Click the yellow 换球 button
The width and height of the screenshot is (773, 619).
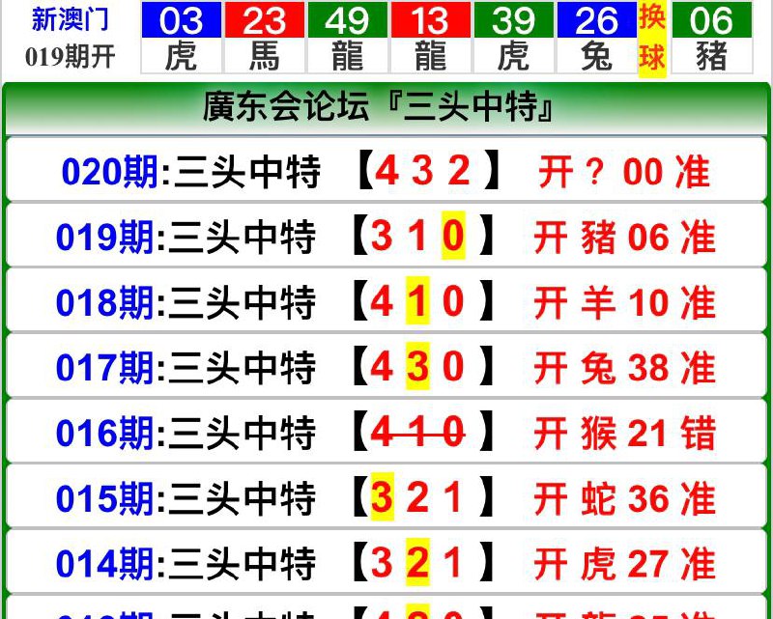pos(652,39)
